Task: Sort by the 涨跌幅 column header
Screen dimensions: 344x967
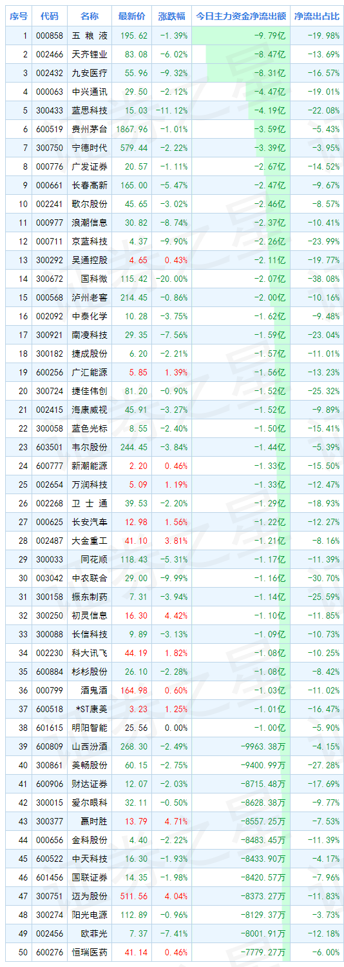Action: click(x=172, y=16)
